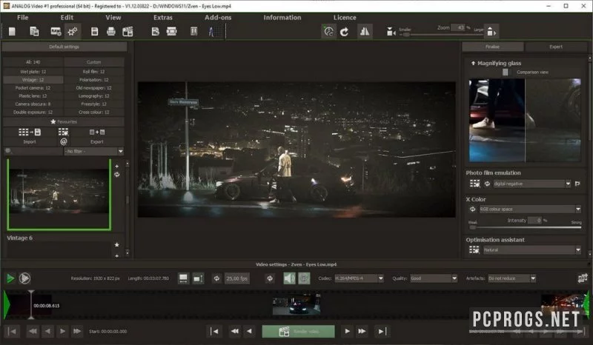Click the export presets icon

coord(97,133)
